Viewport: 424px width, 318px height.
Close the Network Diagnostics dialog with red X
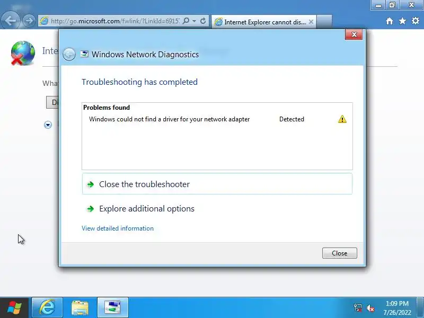coord(354,34)
